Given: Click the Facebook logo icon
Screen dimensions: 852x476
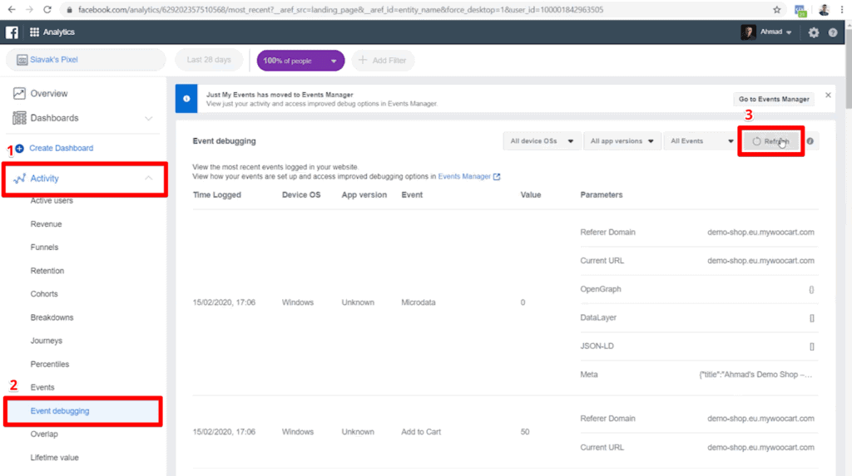Looking at the screenshot, I should 12,32.
